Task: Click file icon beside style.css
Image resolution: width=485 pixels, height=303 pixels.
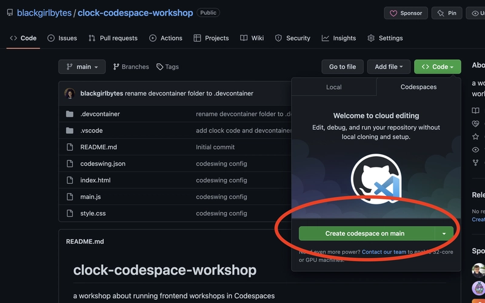Action: point(70,213)
